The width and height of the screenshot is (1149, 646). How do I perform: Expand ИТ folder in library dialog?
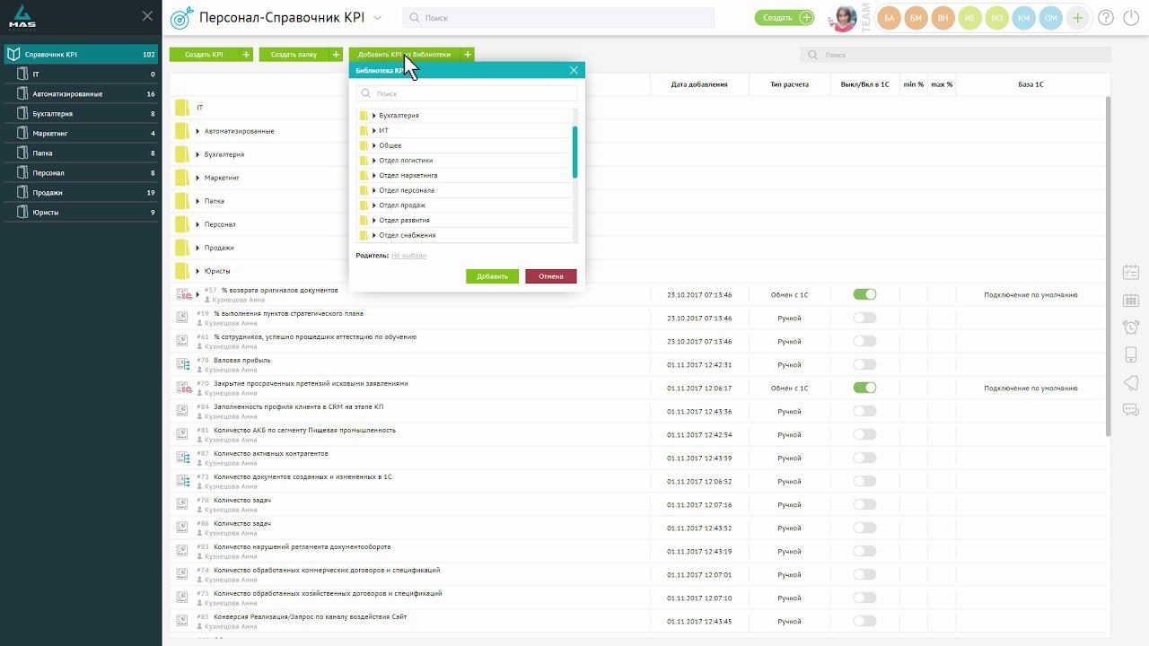374,131
